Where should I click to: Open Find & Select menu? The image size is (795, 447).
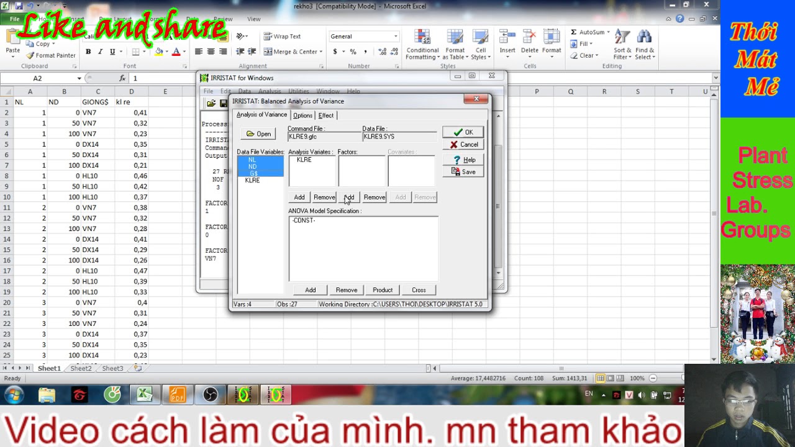pyautogui.click(x=645, y=45)
